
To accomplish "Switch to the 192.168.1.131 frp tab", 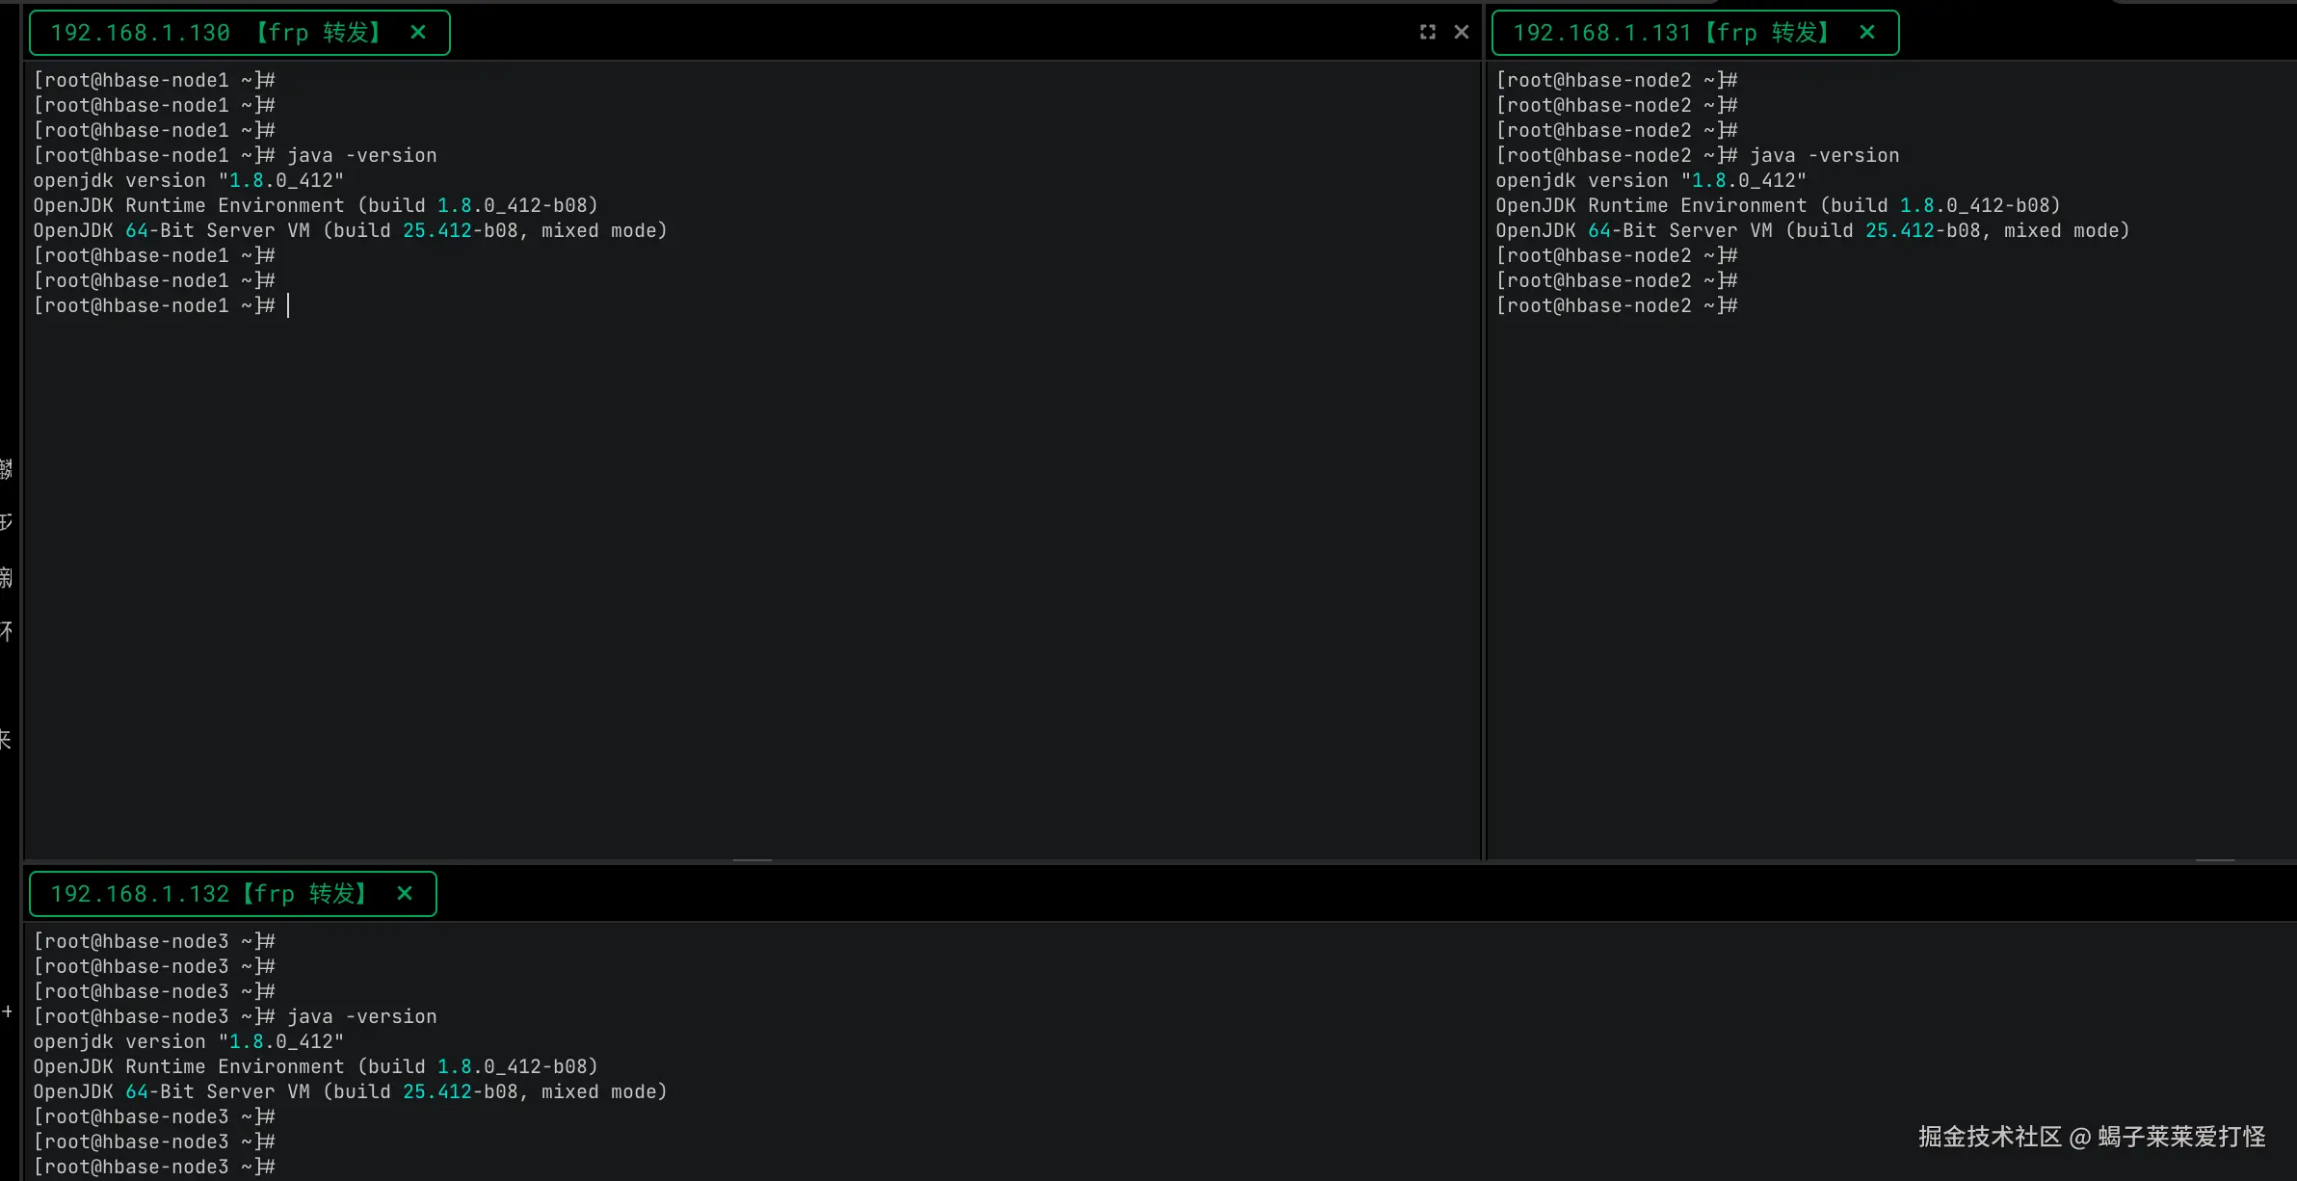I will [x=1672, y=33].
